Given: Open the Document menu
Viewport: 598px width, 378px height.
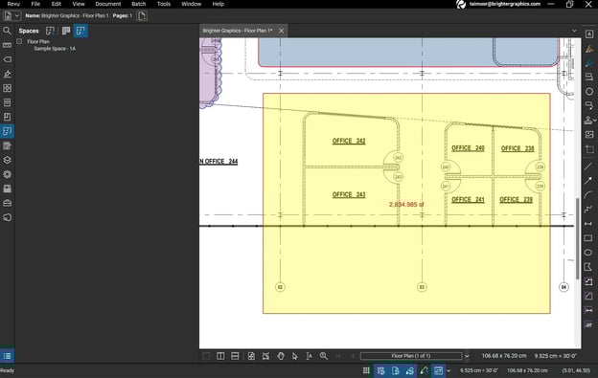Looking at the screenshot, I should tap(108, 4).
